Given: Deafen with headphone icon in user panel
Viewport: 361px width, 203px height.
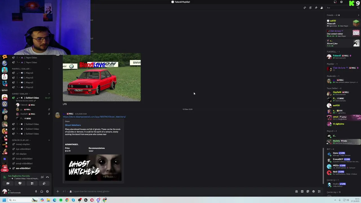Looking at the screenshot, I should [42, 191].
